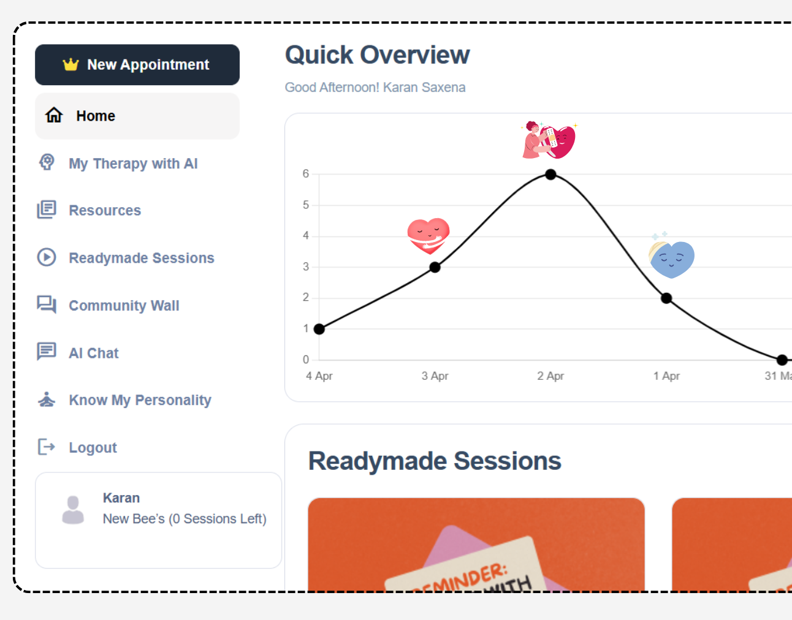Click the Community Wall chat bubbles icon

(x=47, y=304)
